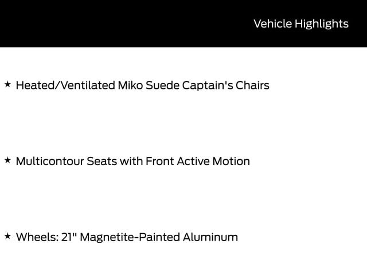Viewport: 367px width, 275px height.
Task: Click the star bullet beside Wheels line
Action: point(7,236)
